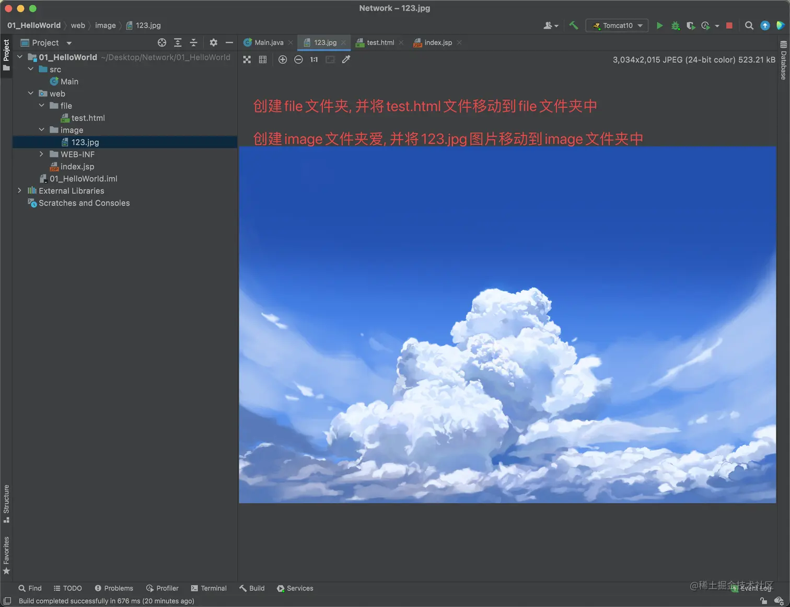This screenshot has width=790, height=607.
Task: Run Tomcat10 with the green play icon
Action: coord(659,25)
